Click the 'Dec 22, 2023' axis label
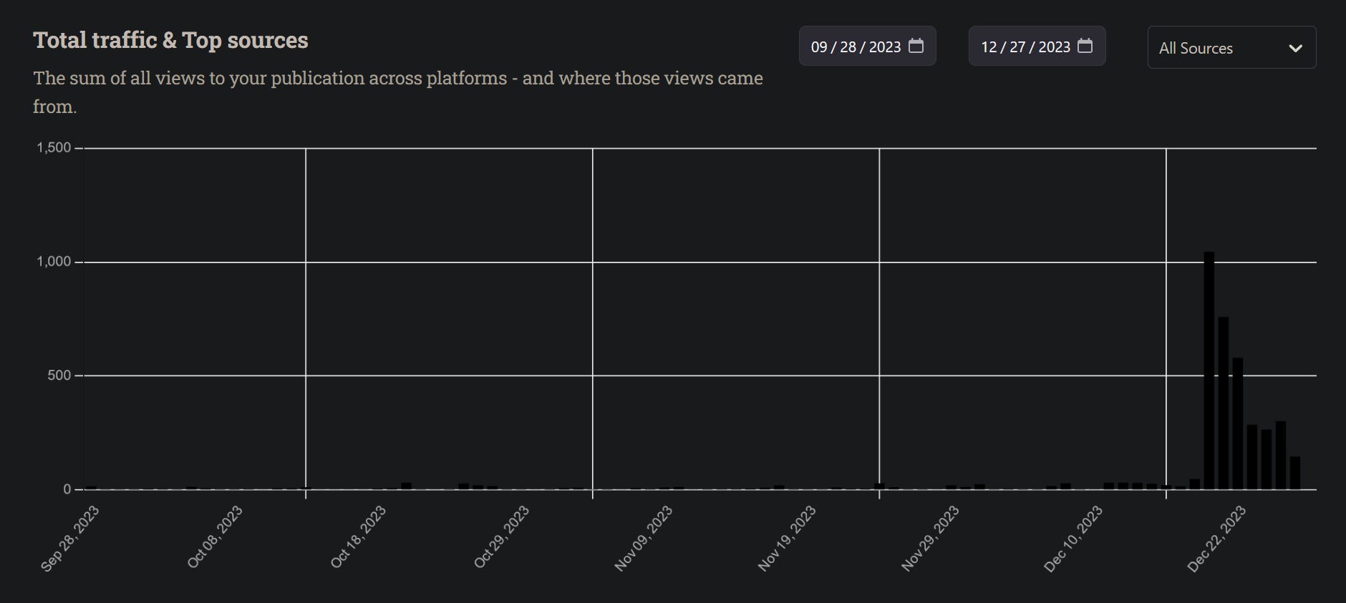 (1216, 539)
